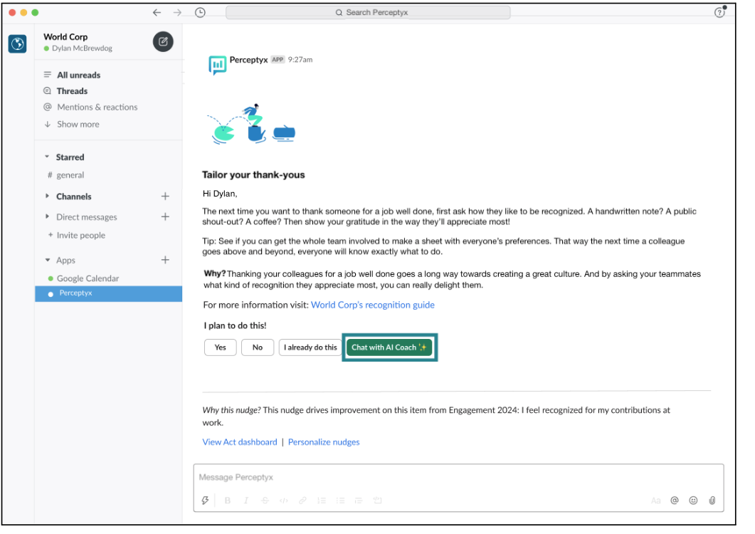Toggle strikethrough formatting in composer
The image size is (755, 534).
click(265, 501)
